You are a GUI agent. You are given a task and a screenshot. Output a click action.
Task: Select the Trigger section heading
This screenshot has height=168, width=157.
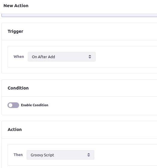(x=15, y=31)
